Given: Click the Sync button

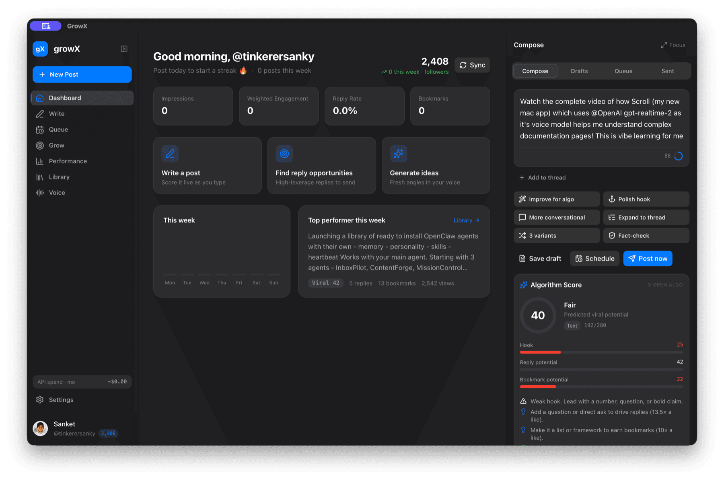Looking at the screenshot, I should click(x=472, y=65).
